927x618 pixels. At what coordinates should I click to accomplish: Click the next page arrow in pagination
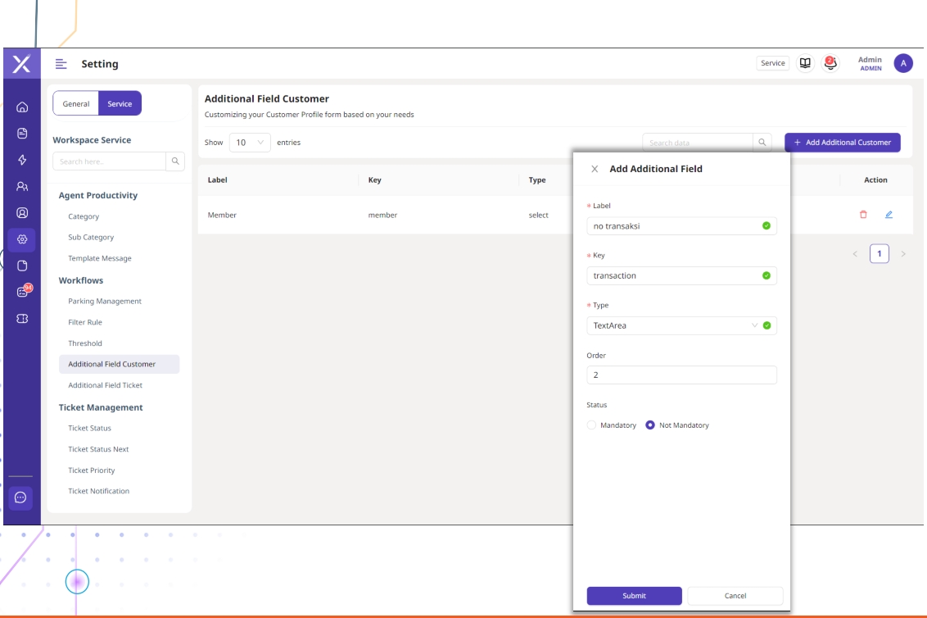point(903,254)
